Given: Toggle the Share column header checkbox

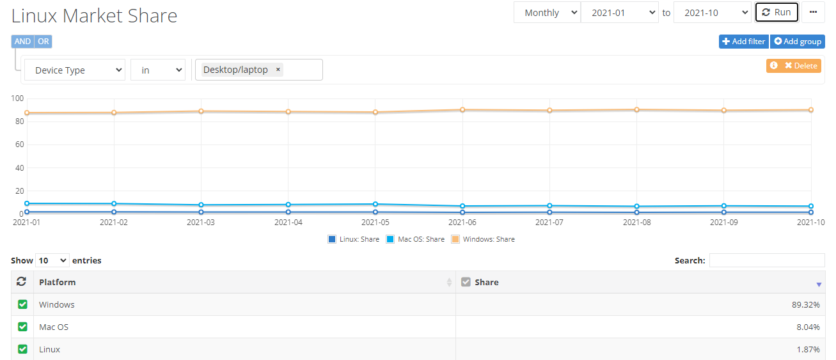Looking at the screenshot, I should (466, 282).
